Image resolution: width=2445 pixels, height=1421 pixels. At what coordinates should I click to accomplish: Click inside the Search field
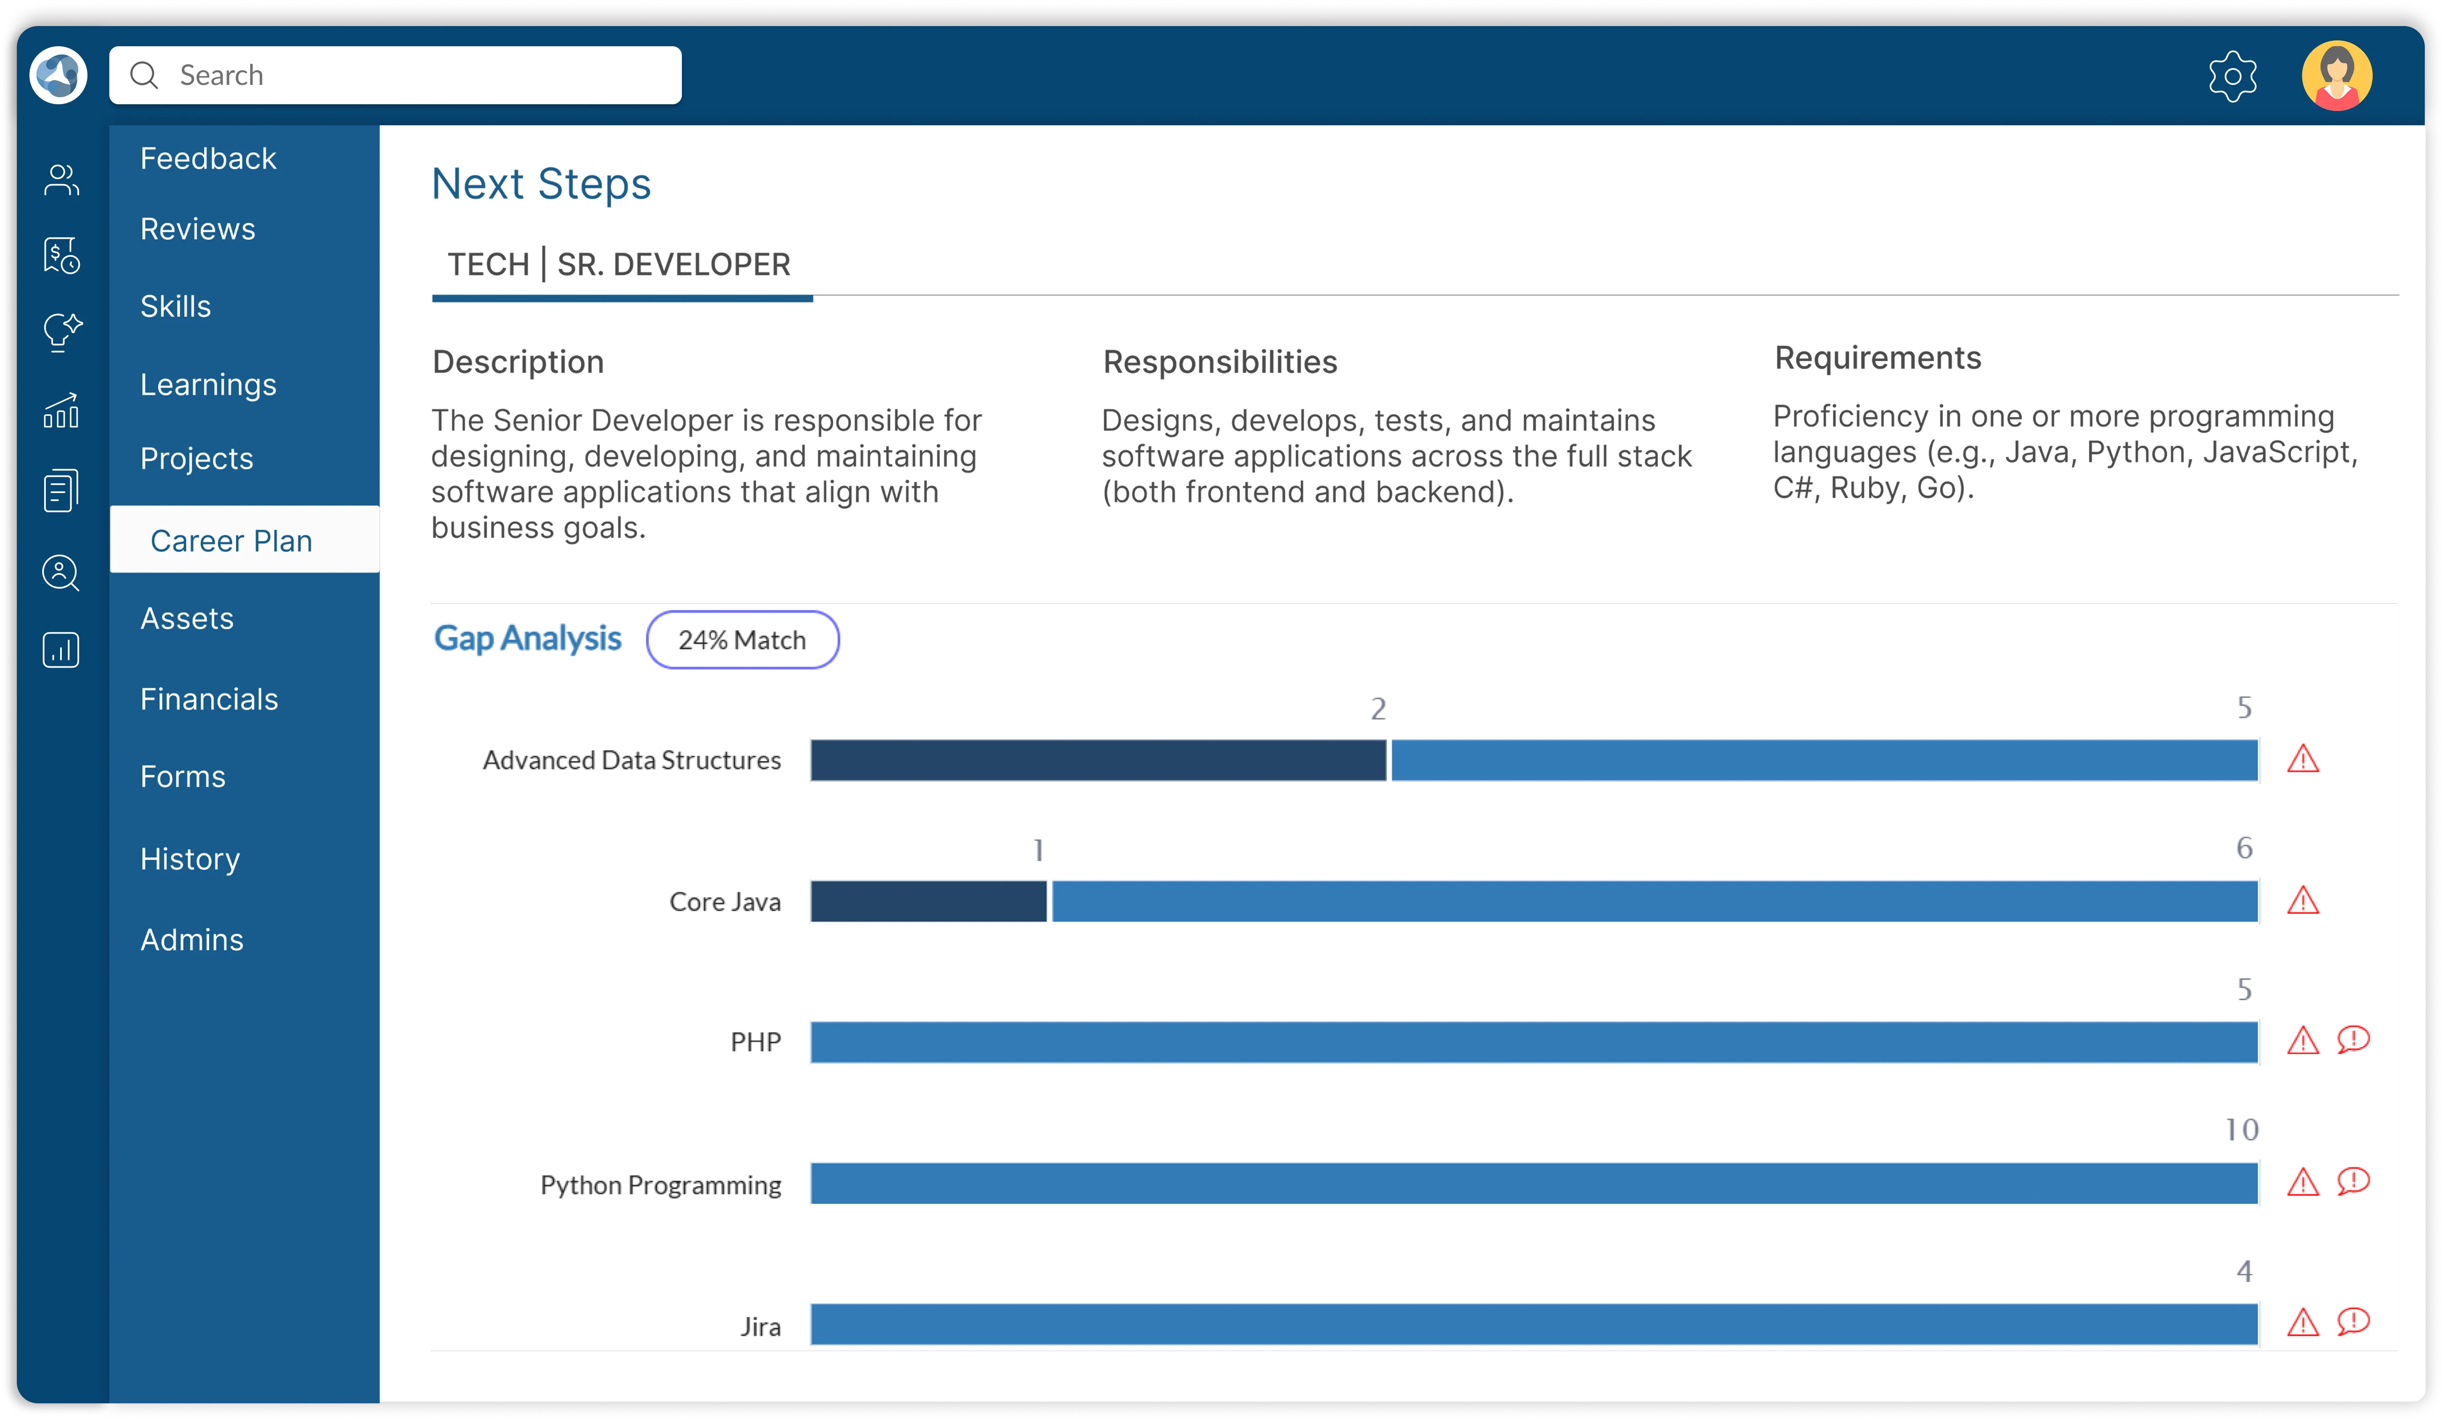click(x=388, y=75)
